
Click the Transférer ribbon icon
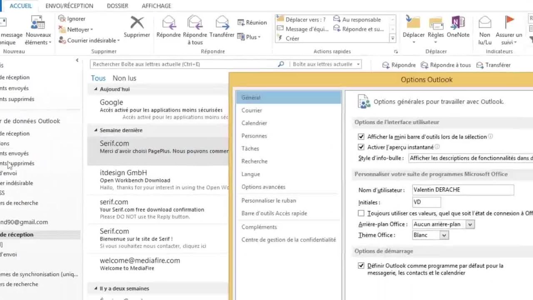[222, 23]
